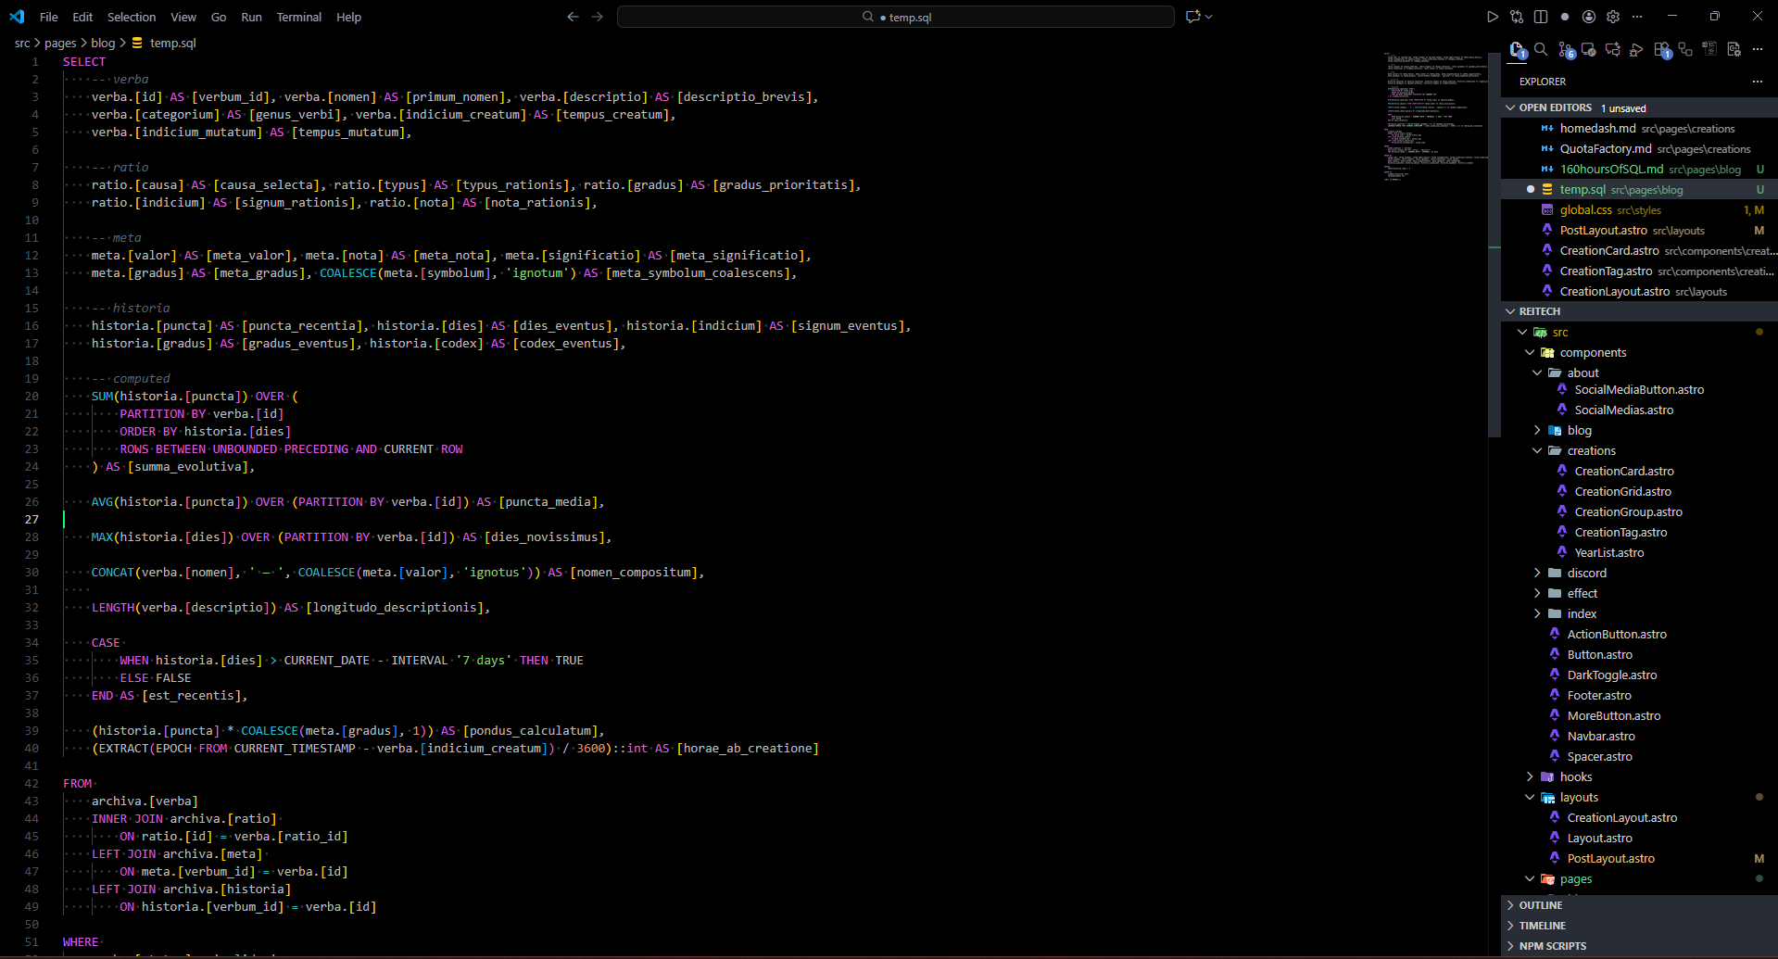Run the file with the play icon
This screenshot has height=959, width=1778.
pyautogui.click(x=1492, y=16)
